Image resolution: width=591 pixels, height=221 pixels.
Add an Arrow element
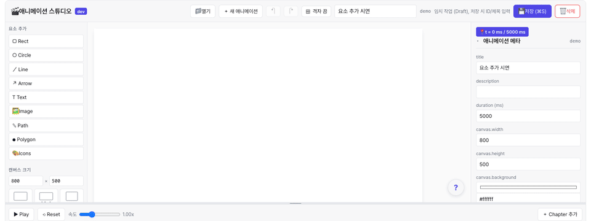point(46,83)
